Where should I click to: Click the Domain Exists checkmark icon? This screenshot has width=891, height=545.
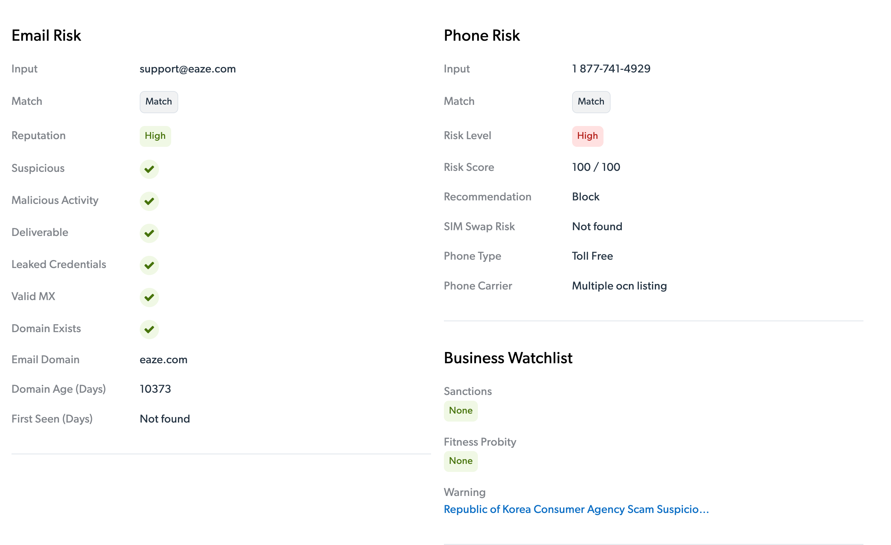point(149,329)
